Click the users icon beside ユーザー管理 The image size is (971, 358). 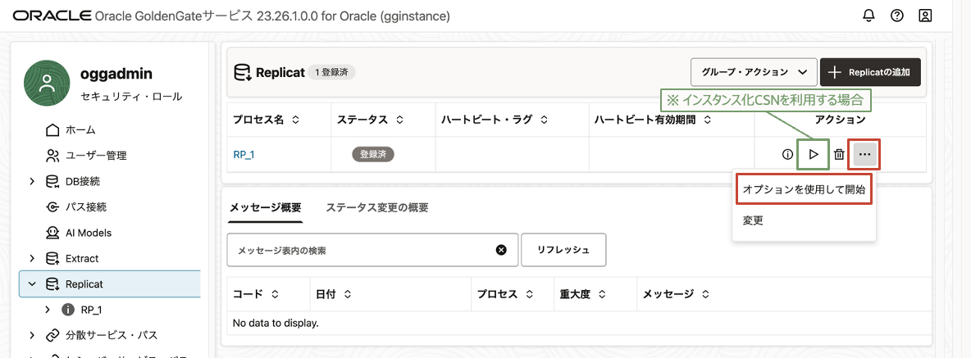[52, 156]
